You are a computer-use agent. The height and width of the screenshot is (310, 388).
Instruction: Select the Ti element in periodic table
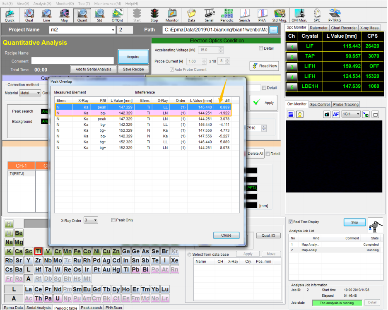pyautogui.click(x=39, y=251)
